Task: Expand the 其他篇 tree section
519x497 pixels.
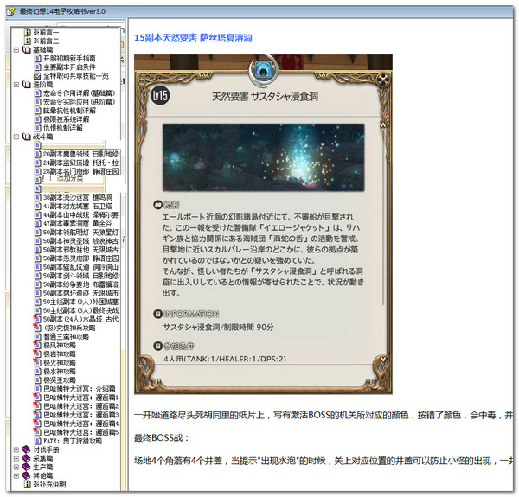Action: [x=16, y=475]
